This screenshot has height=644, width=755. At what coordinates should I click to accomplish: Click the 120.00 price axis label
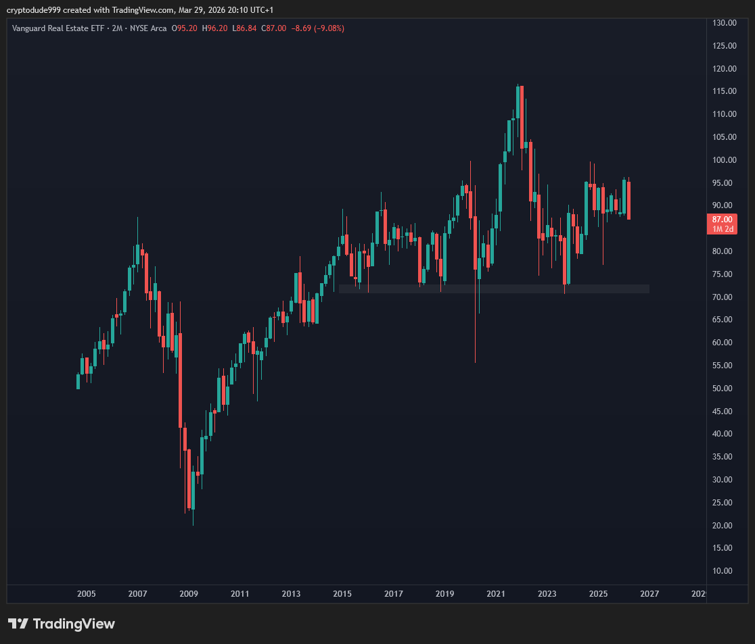tap(724, 69)
